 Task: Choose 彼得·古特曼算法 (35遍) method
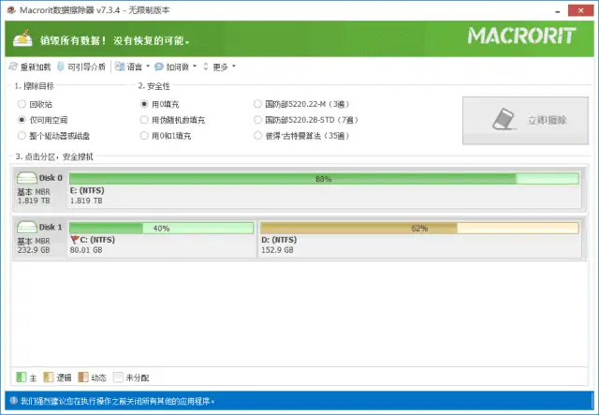click(x=258, y=136)
